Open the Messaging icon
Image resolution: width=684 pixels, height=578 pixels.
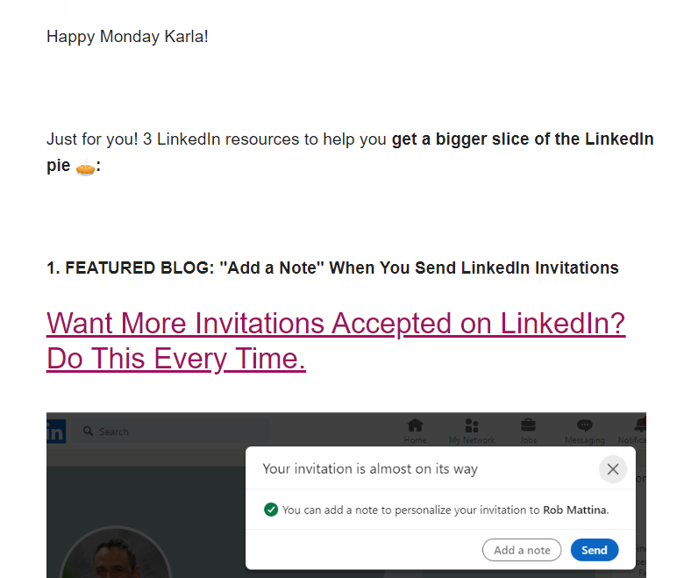pyautogui.click(x=584, y=430)
